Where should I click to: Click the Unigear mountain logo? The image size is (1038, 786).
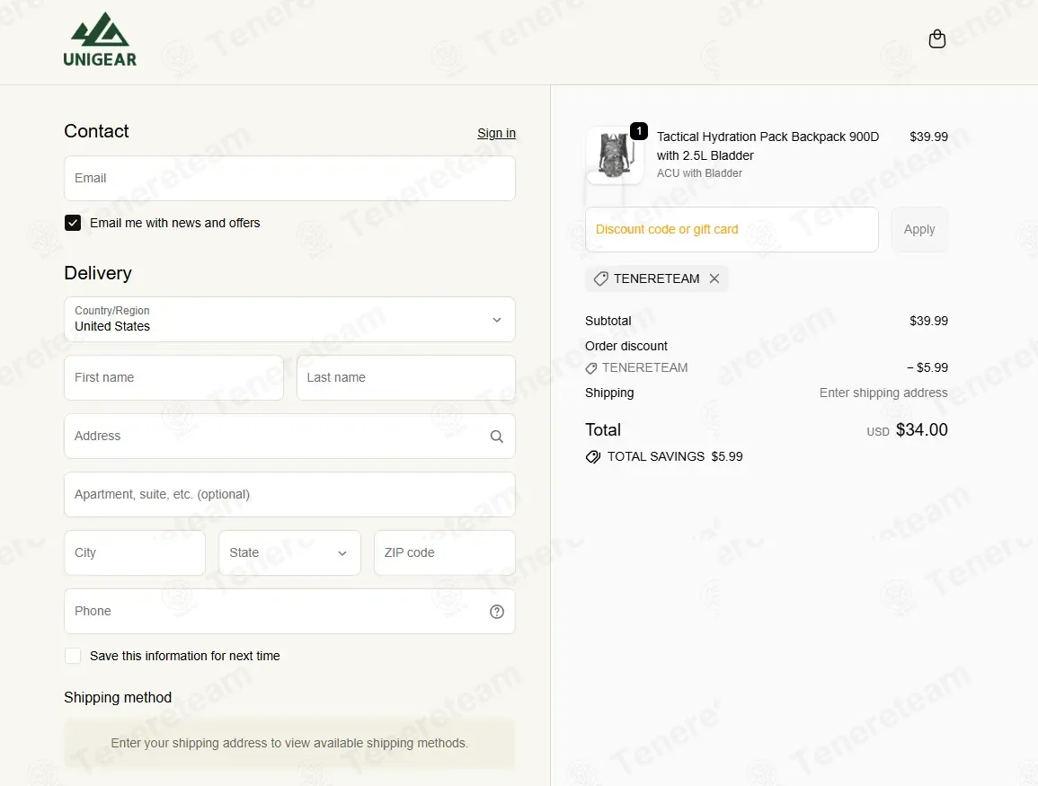tap(100, 40)
